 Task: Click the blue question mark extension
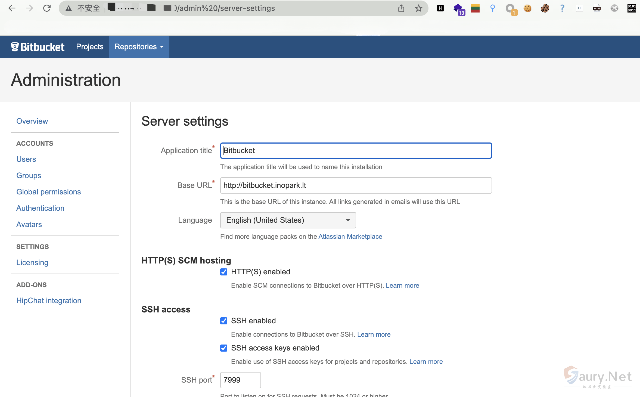pyautogui.click(x=562, y=8)
